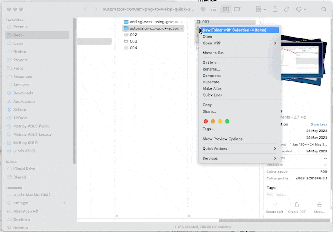Choose Move to Bin
Image resolution: width=333 pixels, height=232 pixels.
pos(239,53)
